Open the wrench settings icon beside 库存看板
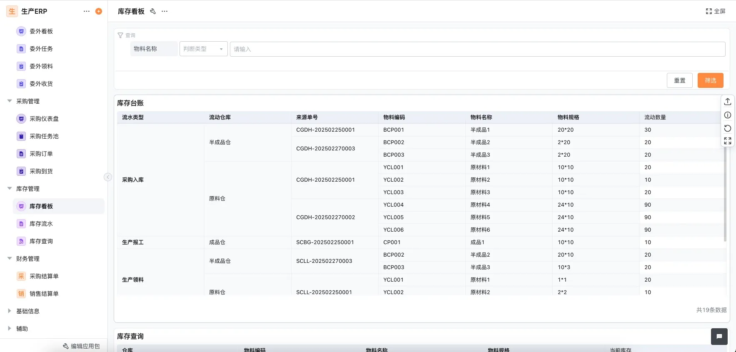The image size is (736, 352). pyautogui.click(x=153, y=11)
